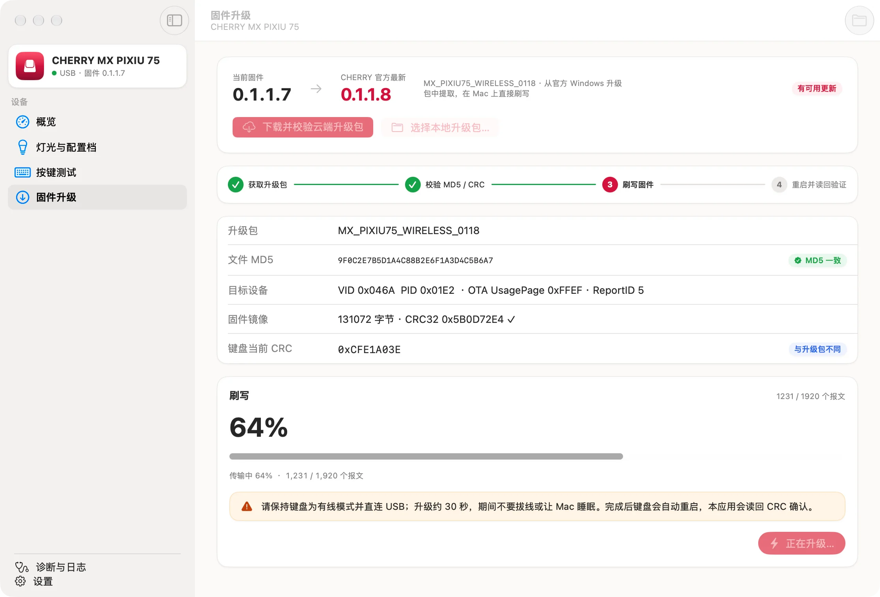Click the 正在升级 button
The image size is (880, 597).
pyautogui.click(x=801, y=544)
